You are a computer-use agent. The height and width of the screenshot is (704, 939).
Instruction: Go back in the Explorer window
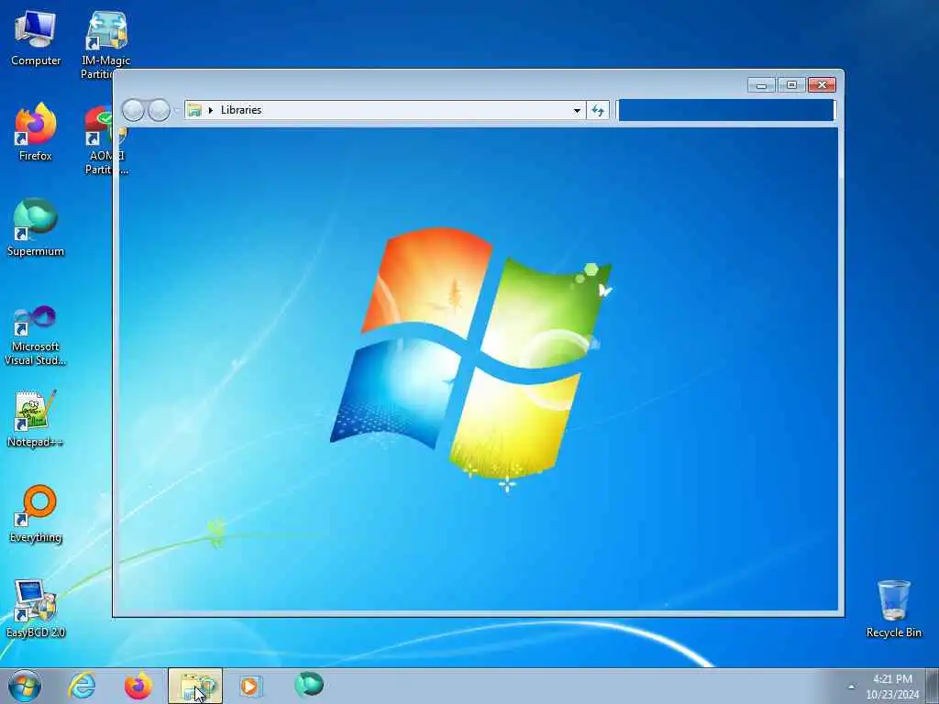[x=133, y=110]
